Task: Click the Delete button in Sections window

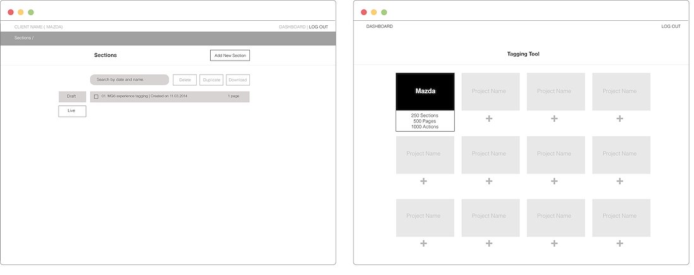Action: click(185, 79)
